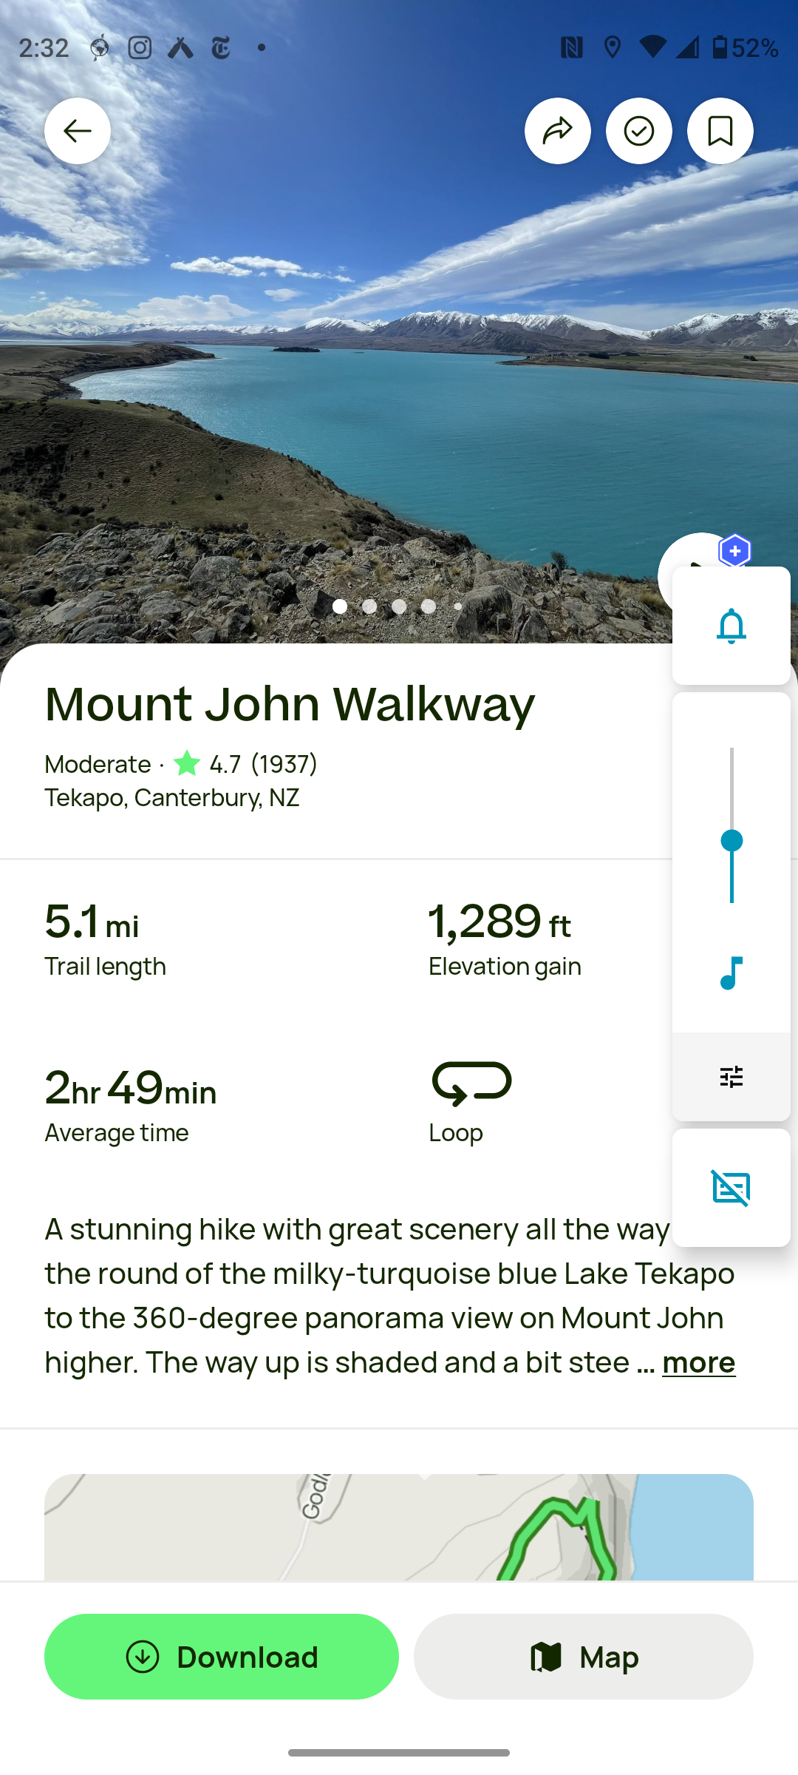This screenshot has width=798, height=1775.
Task: Select the second photo carousel dot
Action: point(369,606)
